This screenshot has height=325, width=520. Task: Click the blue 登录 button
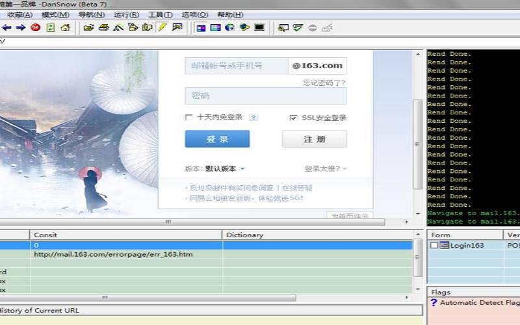(217, 138)
